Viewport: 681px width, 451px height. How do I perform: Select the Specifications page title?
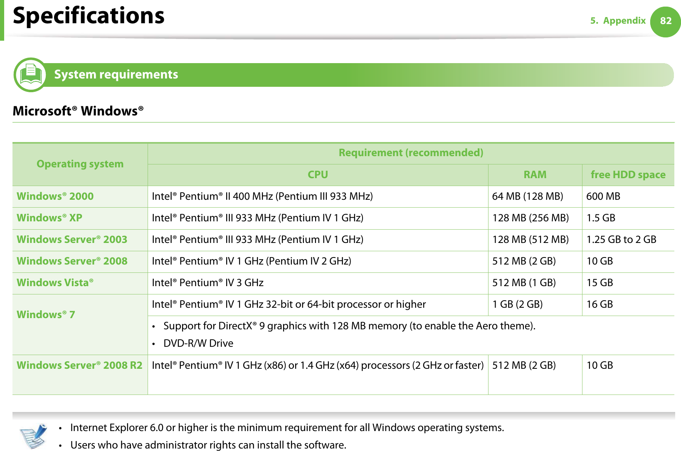(89, 16)
